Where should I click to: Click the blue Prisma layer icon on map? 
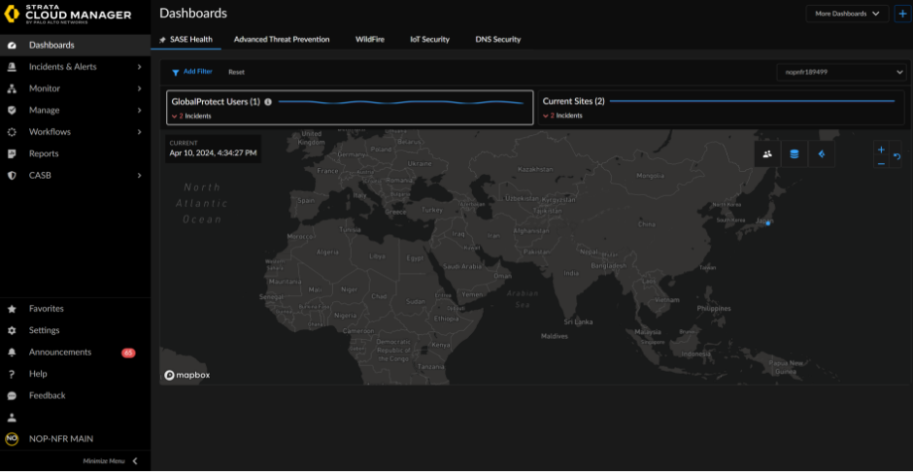[x=822, y=154]
